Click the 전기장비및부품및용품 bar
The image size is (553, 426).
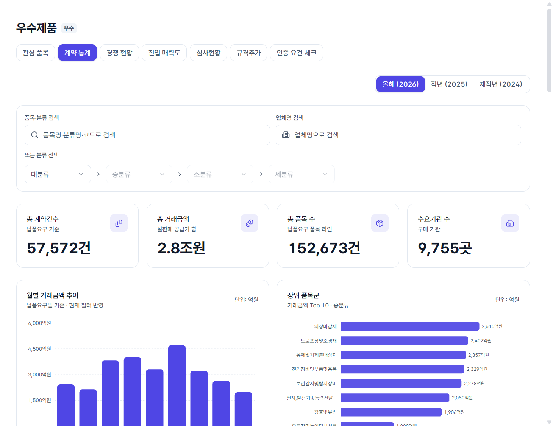[x=402, y=369]
